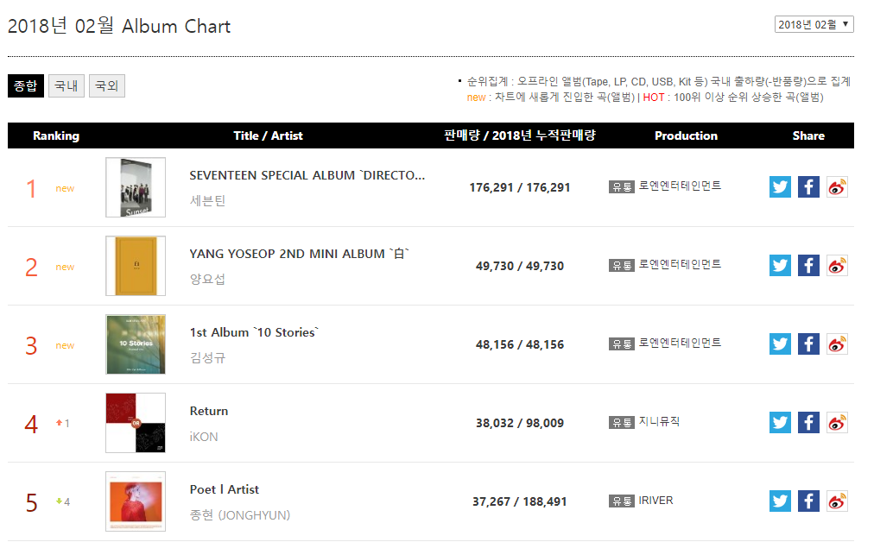
Task: Share Yang Yoseop album on Twitter
Action: tap(780, 266)
